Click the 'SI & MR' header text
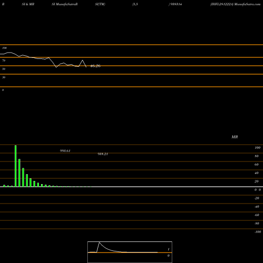This screenshot has height=263, width=263. (28, 4)
